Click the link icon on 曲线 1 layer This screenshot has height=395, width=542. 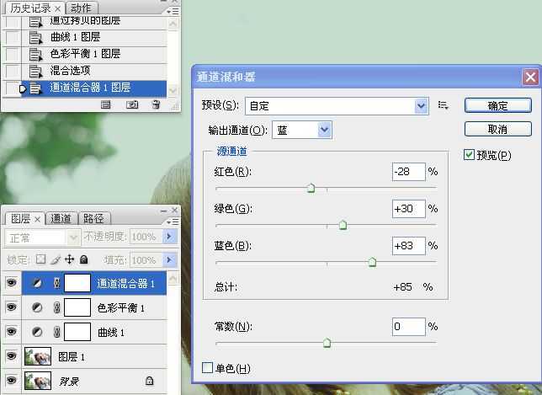[x=57, y=332]
